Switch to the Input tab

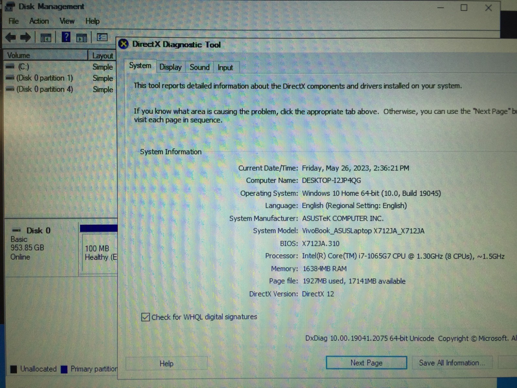click(x=225, y=67)
